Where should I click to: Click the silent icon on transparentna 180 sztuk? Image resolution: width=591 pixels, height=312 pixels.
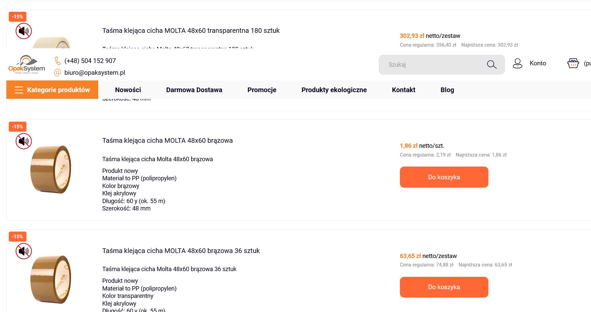pyautogui.click(x=23, y=31)
